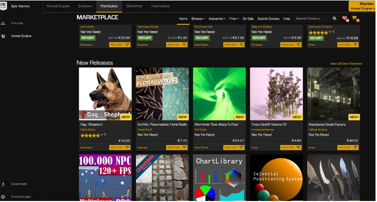Add Trees Gen02 Volume 01 to cart
Viewport: 377px width, 202px height.
[x=288, y=147]
